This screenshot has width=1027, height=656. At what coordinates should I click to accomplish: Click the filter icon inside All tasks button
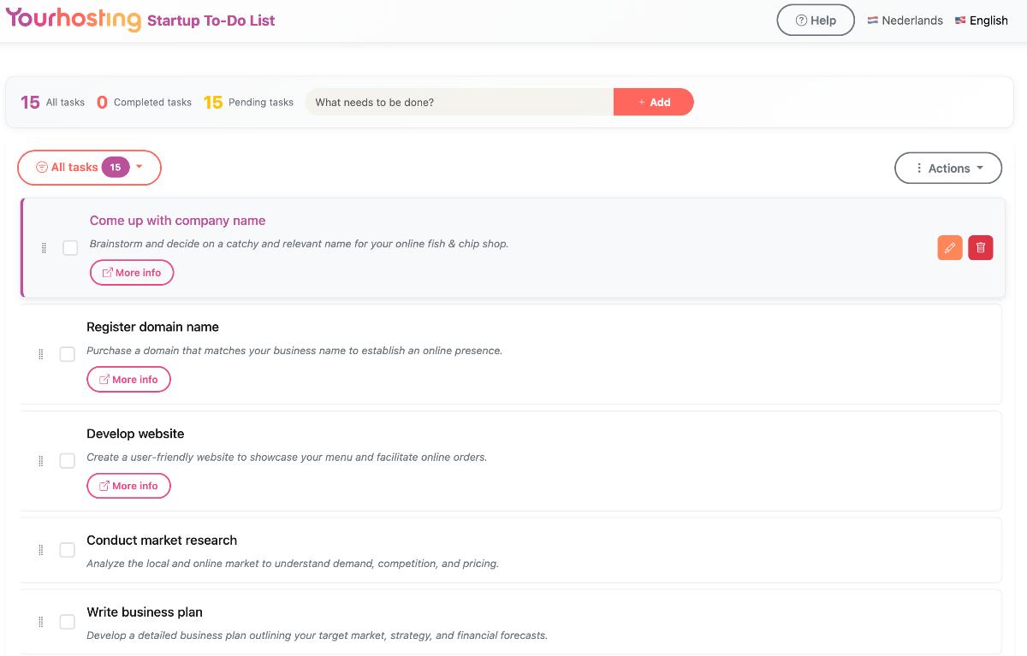point(41,168)
